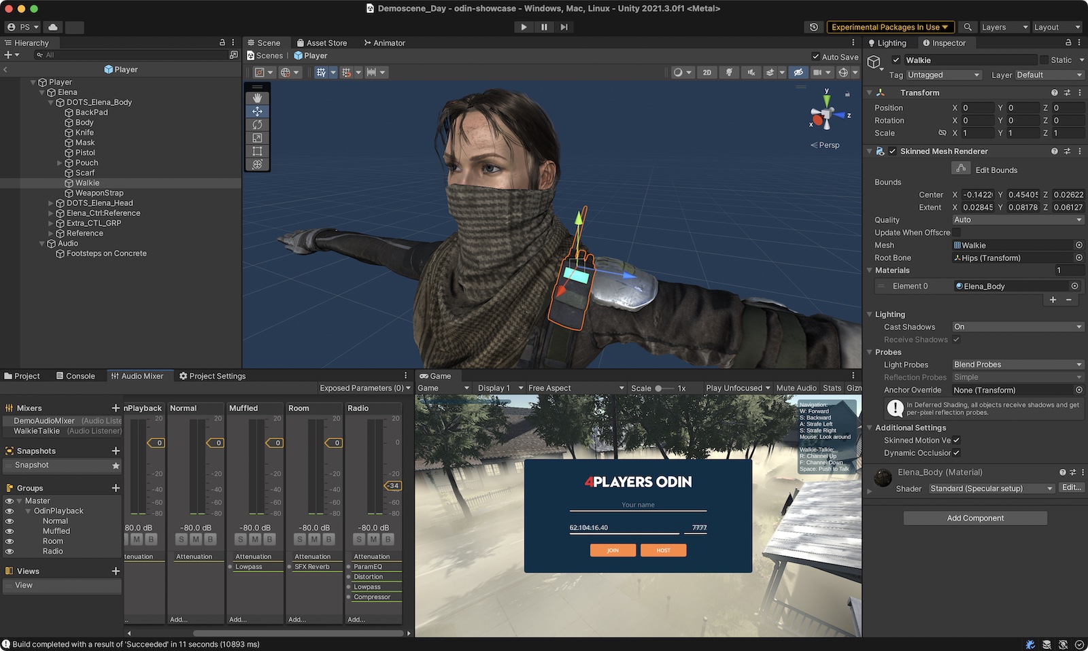Select the Hand view tool
Viewport: 1088px width, 651px height.
[x=257, y=98]
